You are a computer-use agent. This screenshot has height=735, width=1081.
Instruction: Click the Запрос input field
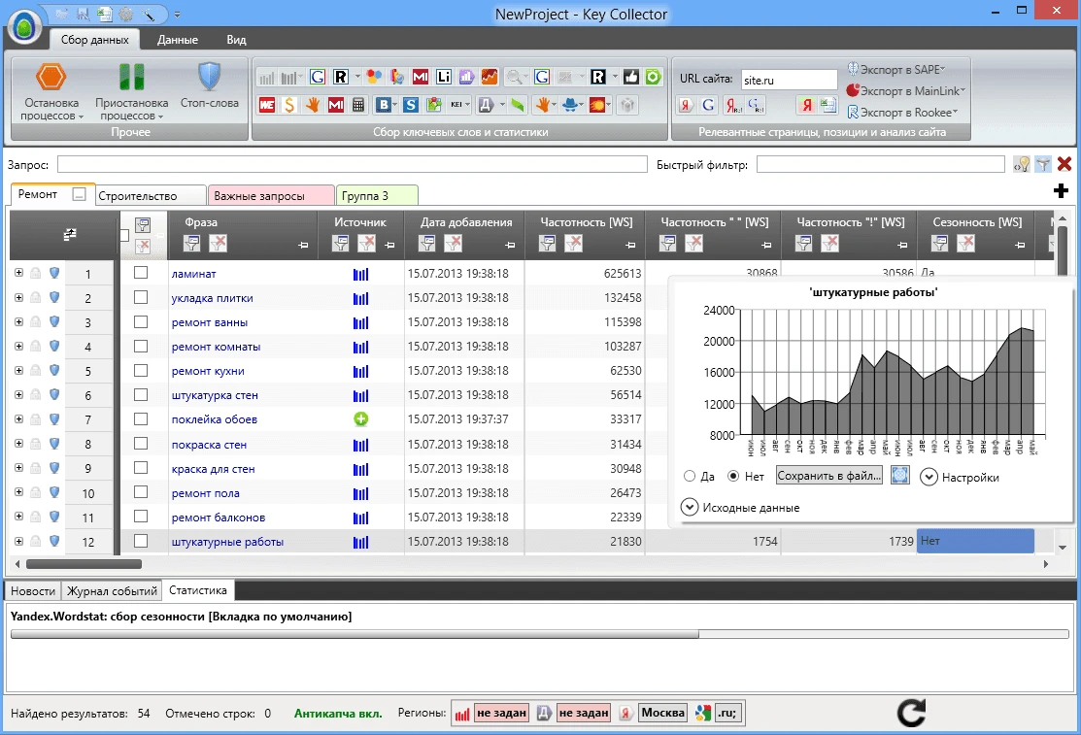tap(353, 164)
